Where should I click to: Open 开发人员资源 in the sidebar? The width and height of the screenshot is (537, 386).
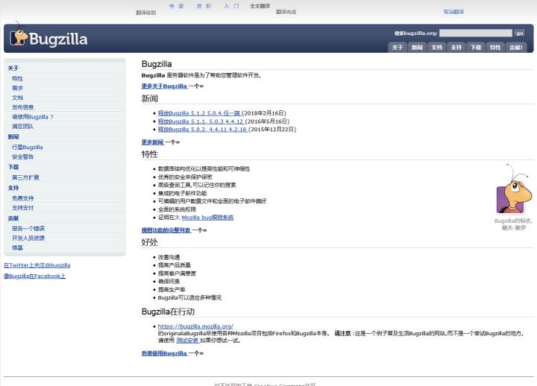coord(28,238)
